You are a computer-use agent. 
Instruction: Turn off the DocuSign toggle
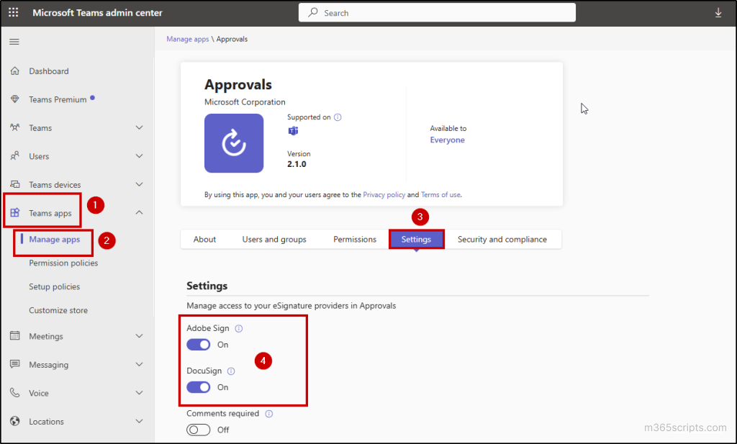click(199, 387)
